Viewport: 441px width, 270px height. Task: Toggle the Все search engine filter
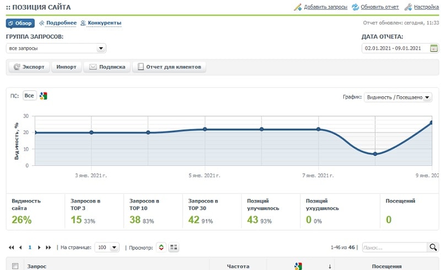[x=29, y=96]
